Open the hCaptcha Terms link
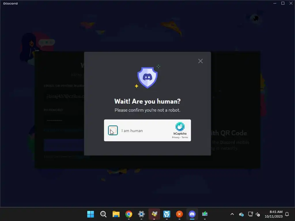Image resolution: width=295 pixels, height=221 pixels. pos(185,137)
